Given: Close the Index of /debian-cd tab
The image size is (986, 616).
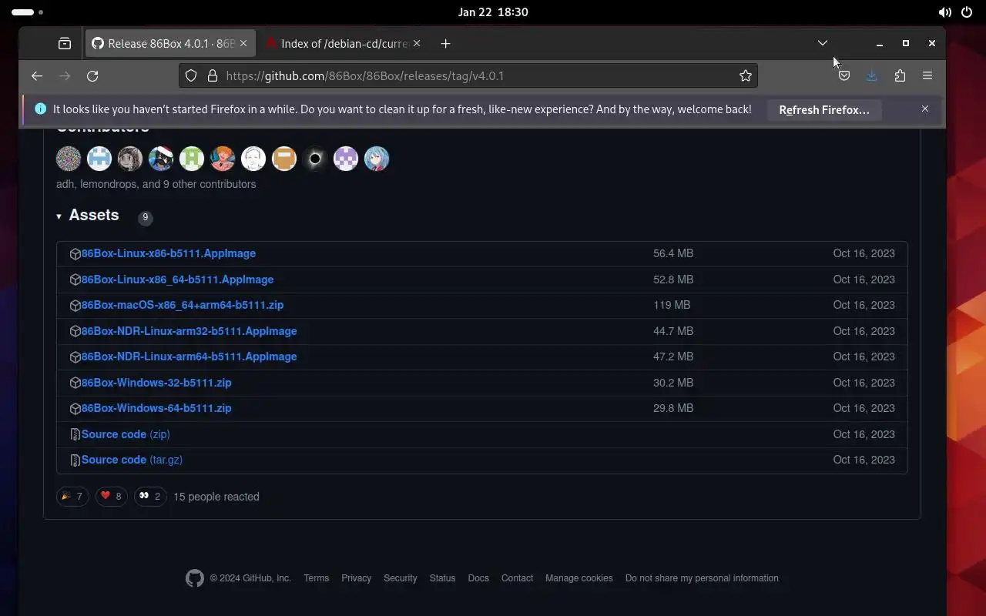Looking at the screenshot, I should point(417,44).
